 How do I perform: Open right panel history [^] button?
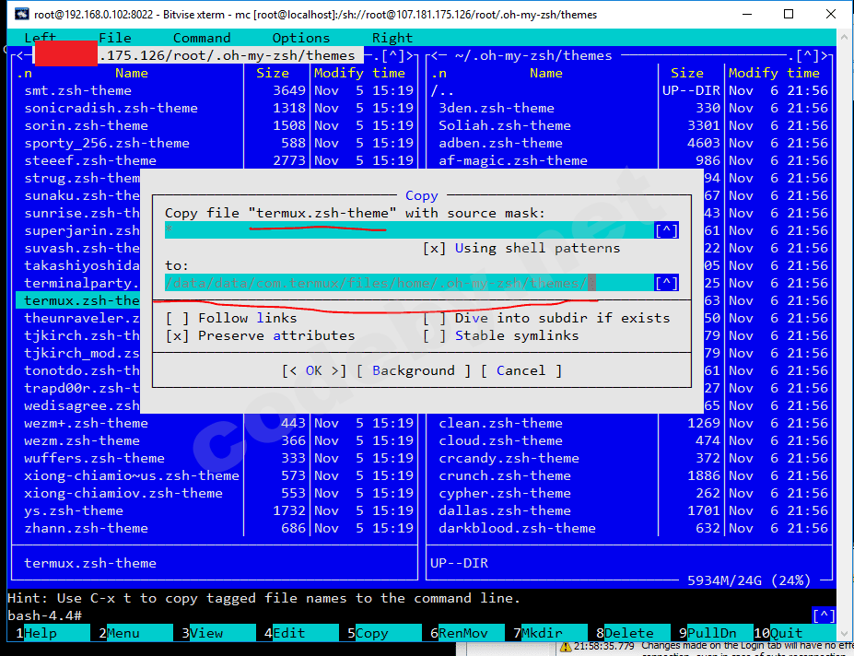point(808,55)
